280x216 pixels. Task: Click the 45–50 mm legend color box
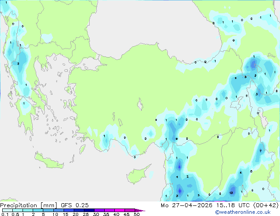click(x=130, y=210)
